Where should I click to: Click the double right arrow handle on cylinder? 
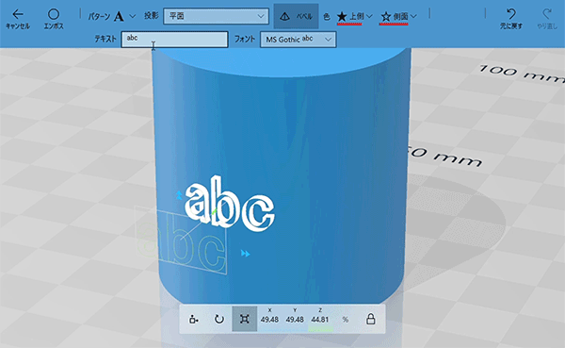pyautogui.click(x=246, y=254)
